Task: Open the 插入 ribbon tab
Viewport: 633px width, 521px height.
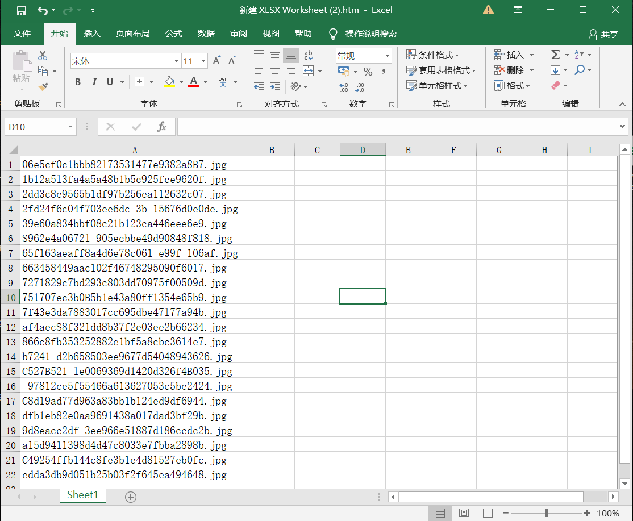Action: [x=91, y=34]
